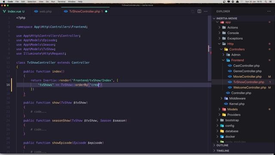Expand the Exceptions folder chevron
The width and height of the screenshot is (275, 155).
[x=219, y=38]
